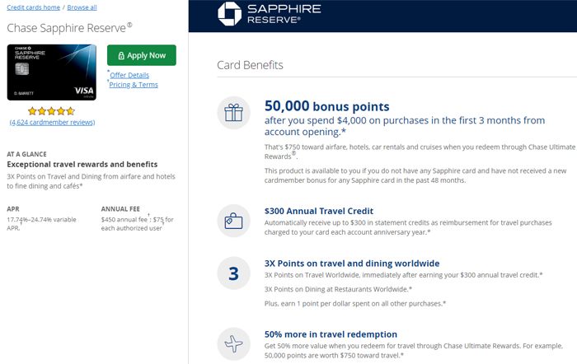Click the airplane travel redemption icon
Image resolution: width=577 pixels, height=364 pixels.
click(x=233, y=344)
